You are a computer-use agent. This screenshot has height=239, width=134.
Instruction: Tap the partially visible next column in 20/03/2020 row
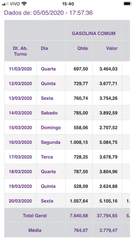(126, 201)
